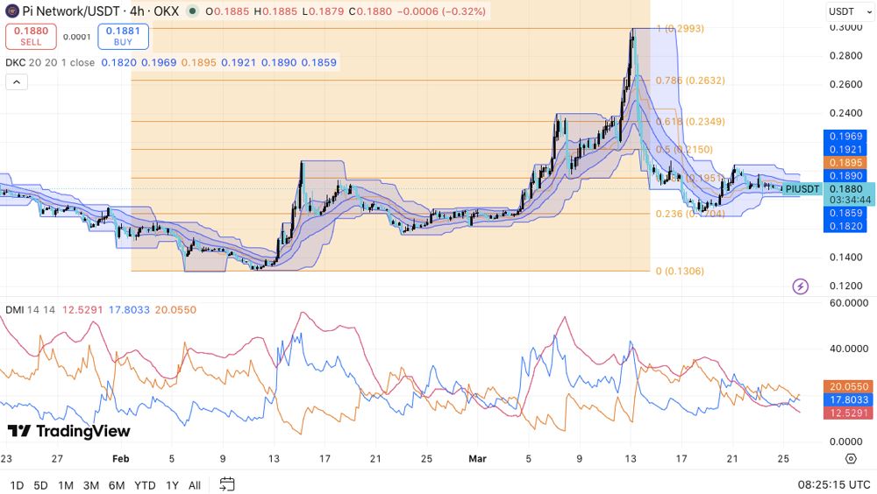Click the DMI 14 14 indicator label
877x494 pixels.
click(30, 309)
